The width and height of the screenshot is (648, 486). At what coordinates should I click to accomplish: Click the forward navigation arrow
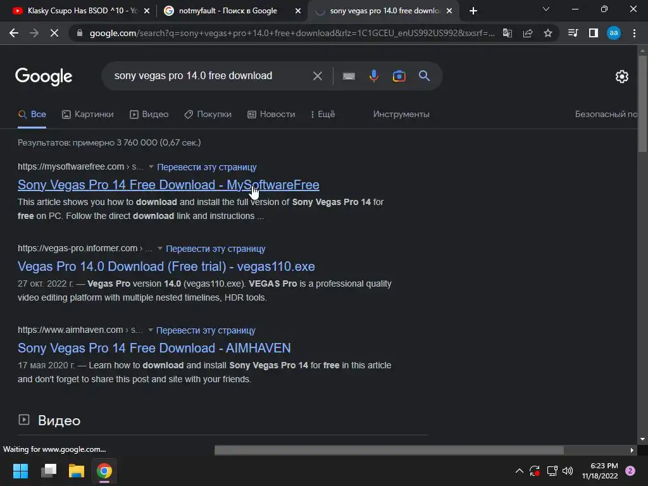pos(34,33)
